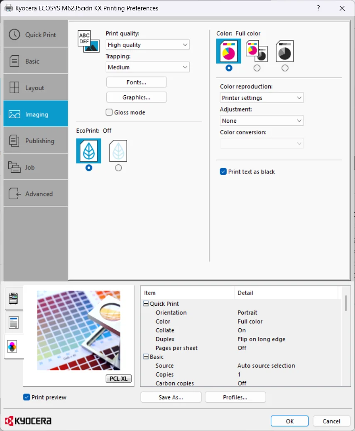Expand the Color reproduction dropdown
Image resolution: width=355 pixels, height=431 pixels.
pos(262,98)
